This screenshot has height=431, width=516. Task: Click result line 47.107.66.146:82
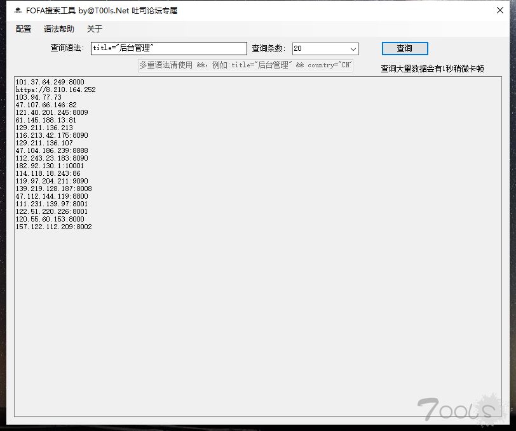[46, 105]
